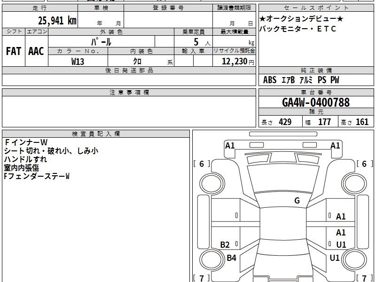Click the カラーNo. header
This screenshot has height=282, width=376.
[x=78, y=51]
